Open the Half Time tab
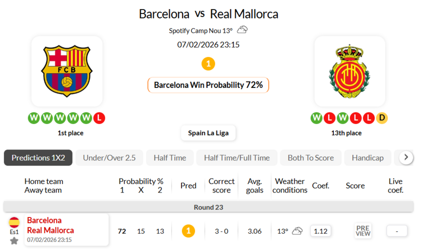421x251 pixels. 170,157
